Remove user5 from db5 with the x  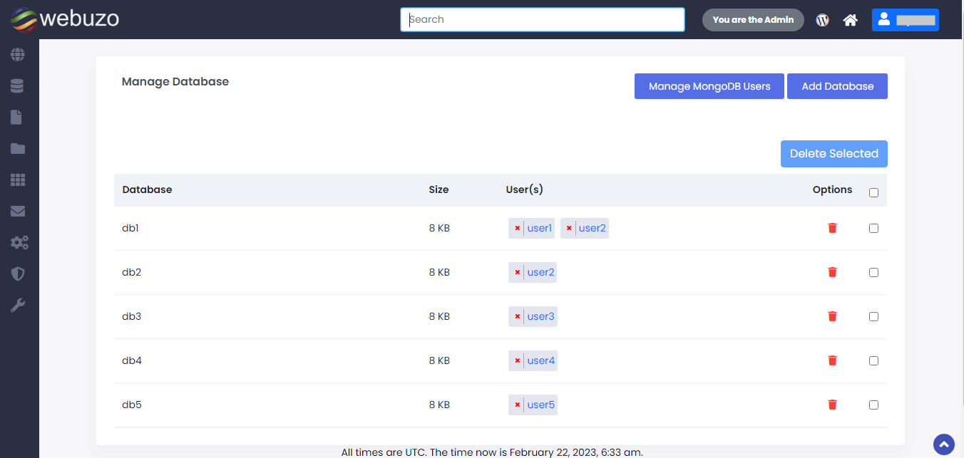pos(517,405)
